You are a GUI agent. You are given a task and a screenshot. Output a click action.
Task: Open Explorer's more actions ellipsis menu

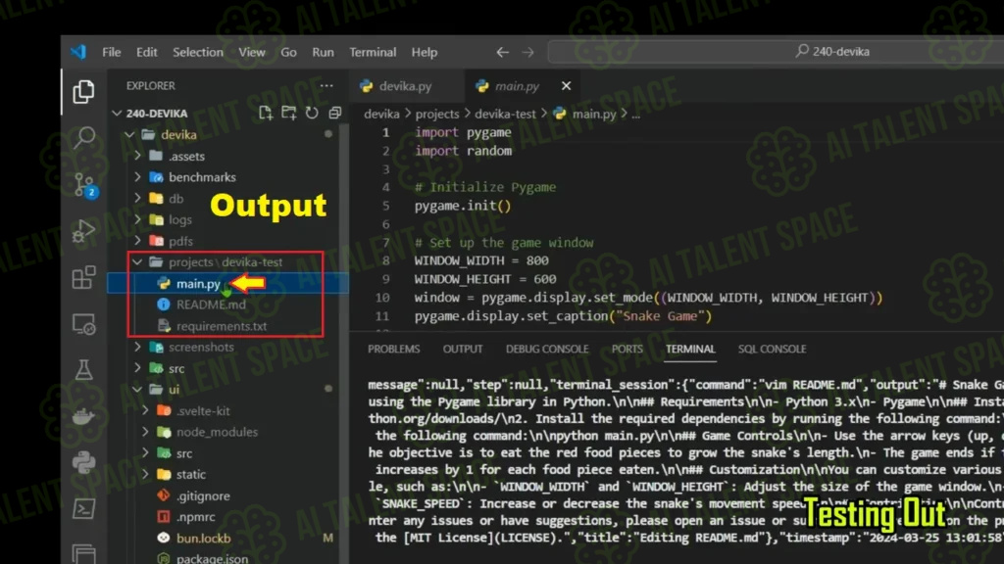click(326, 86)
